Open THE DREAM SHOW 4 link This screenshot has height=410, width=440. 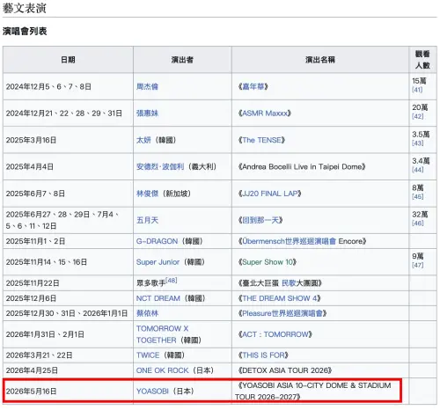(x=280, y=298)
